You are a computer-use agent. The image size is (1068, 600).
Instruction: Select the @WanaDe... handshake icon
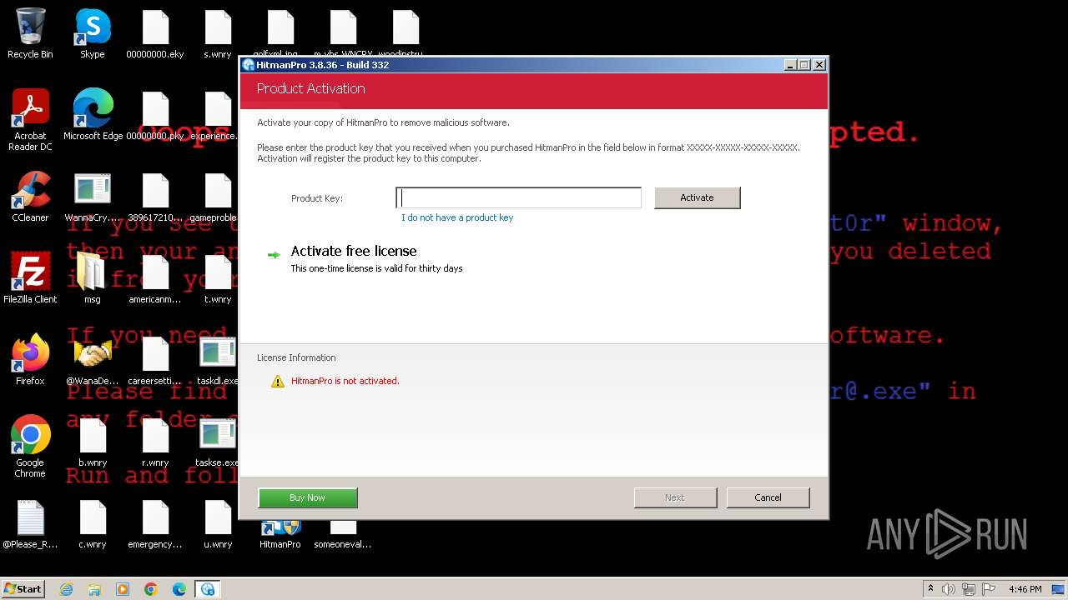pos(93,360)
